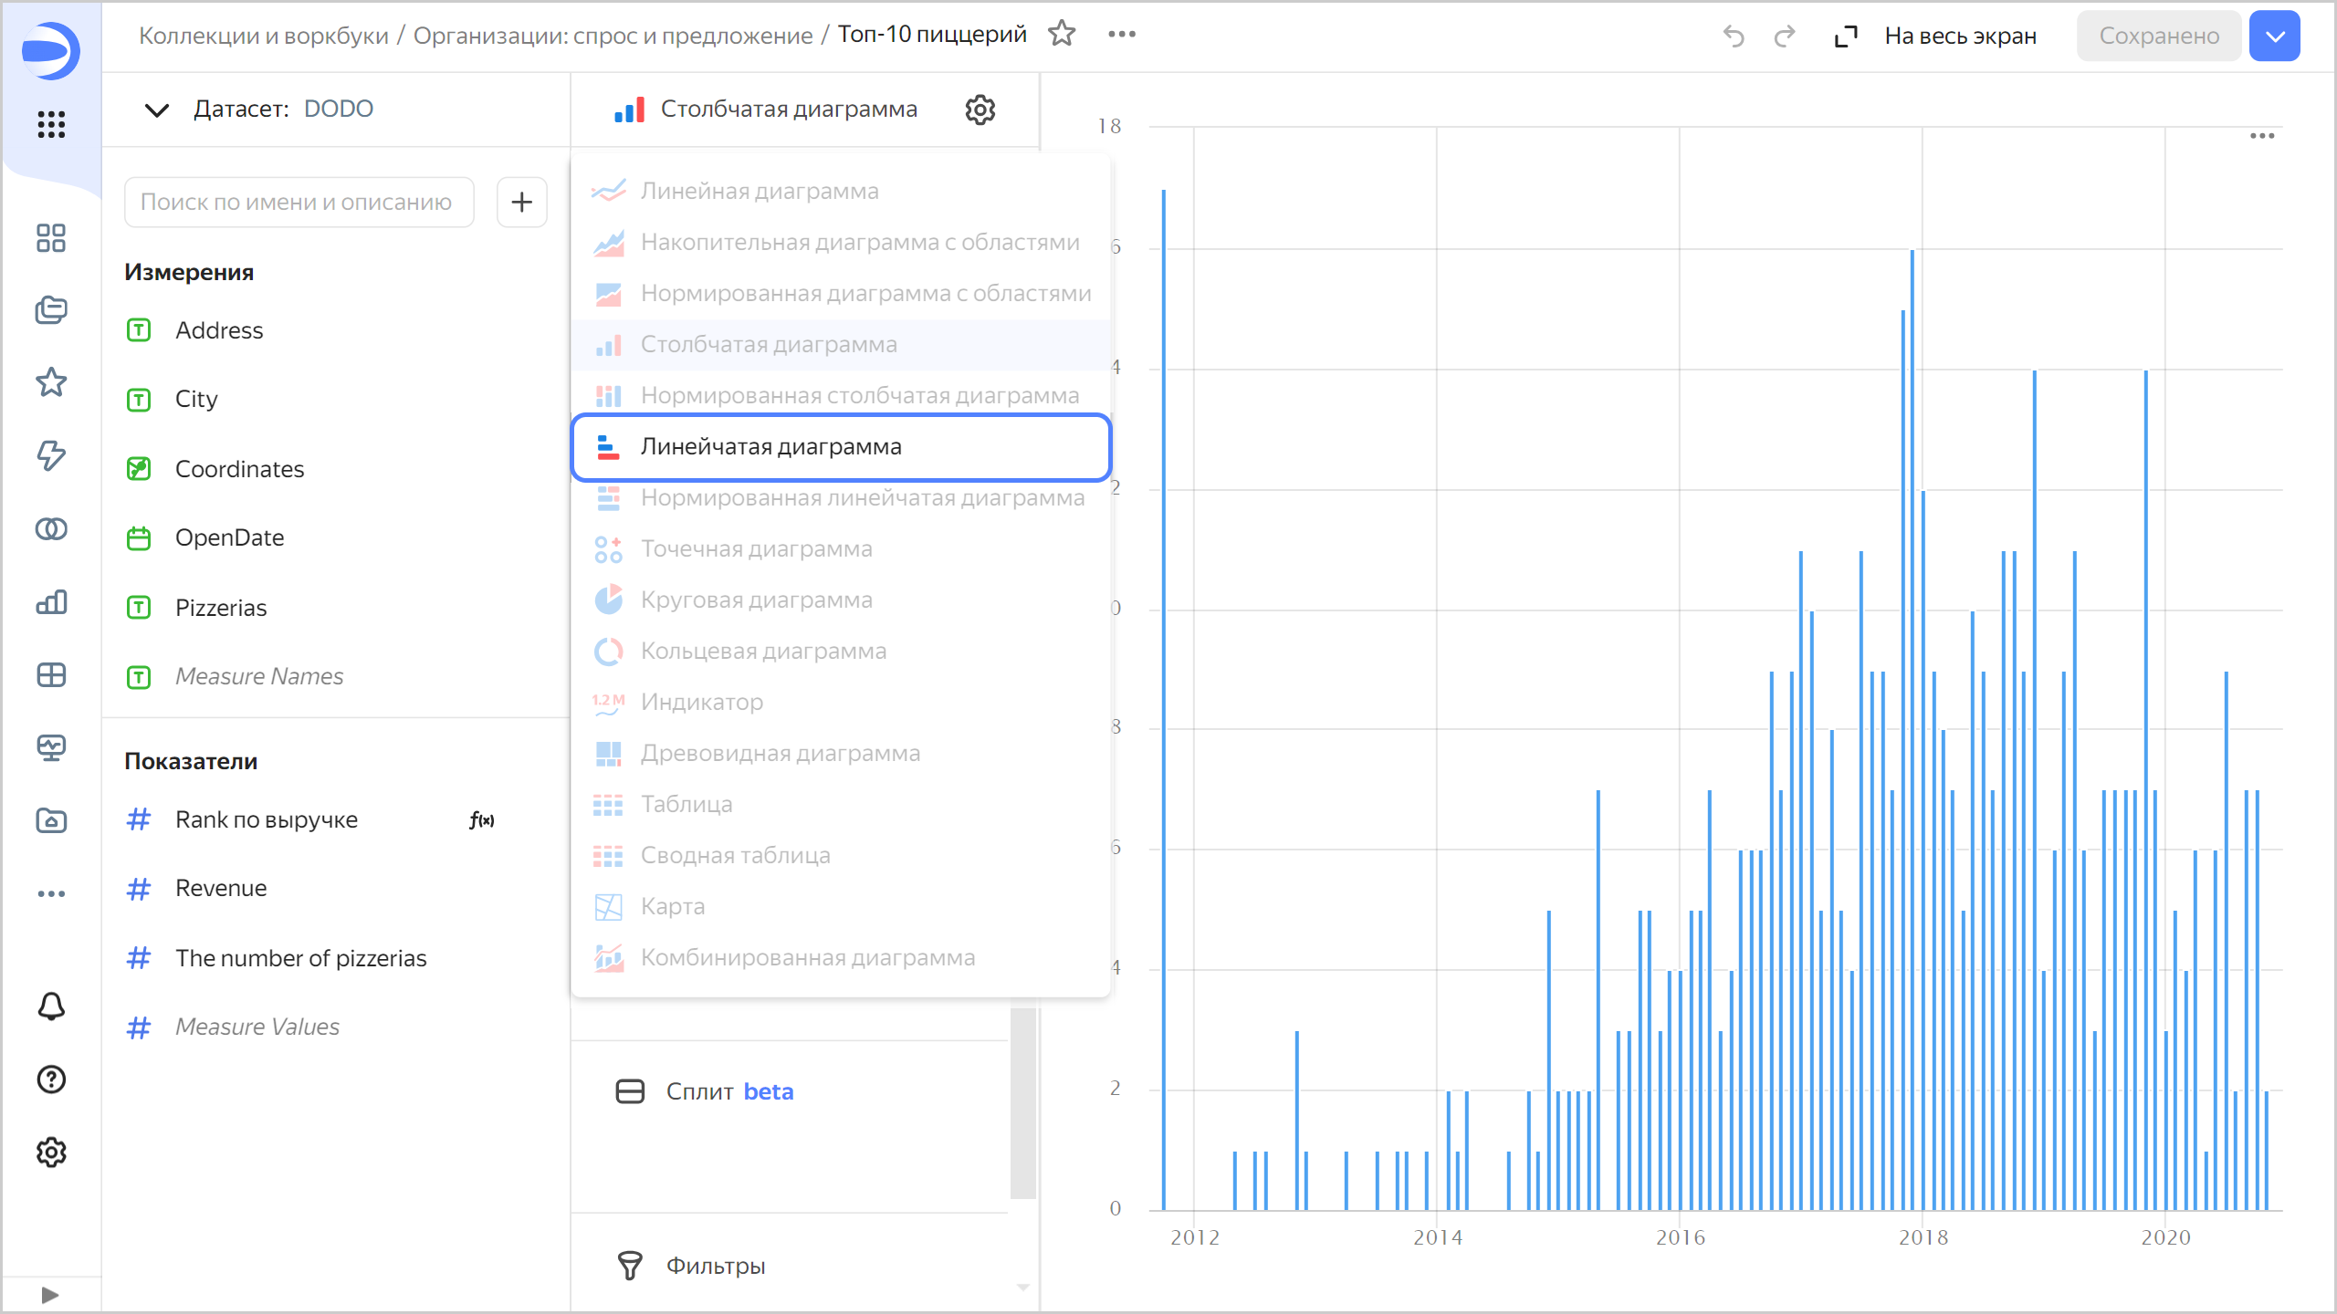Open sidebar settings gear icon

(x=51, y=1152)
